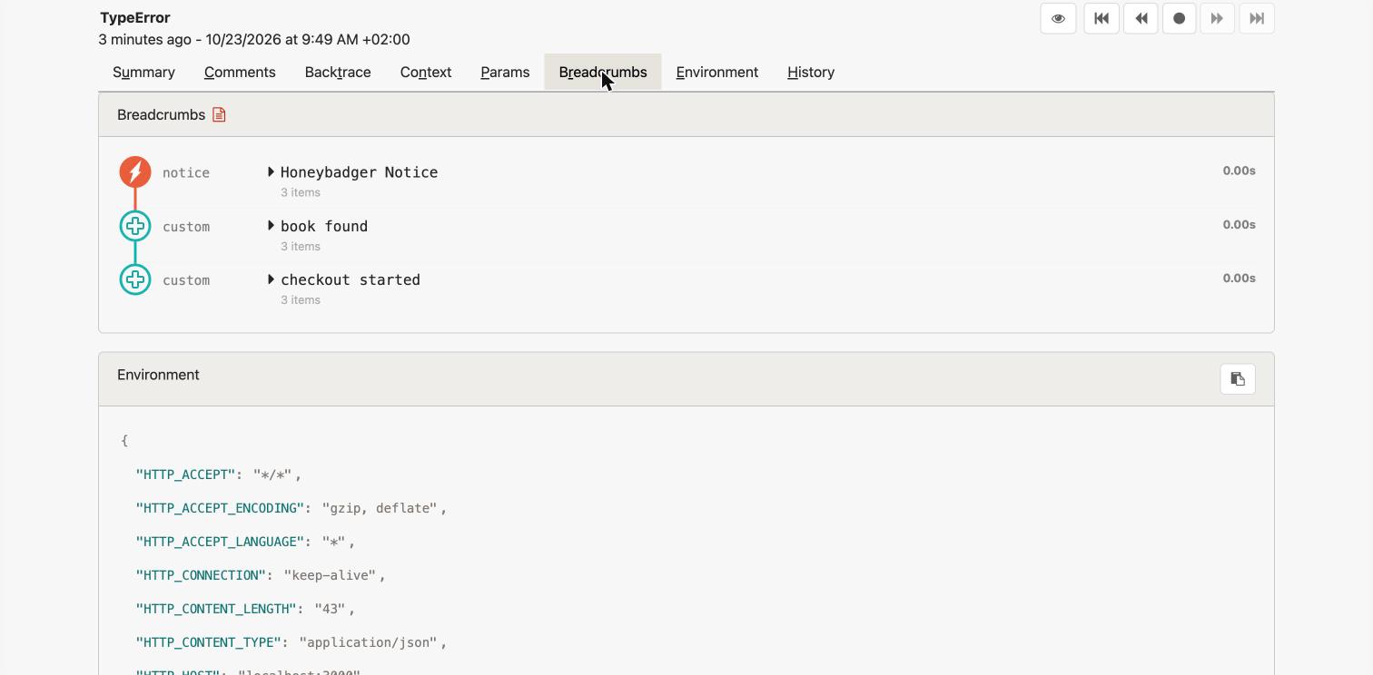
Task: Click the HTTP_CONNECTION key
Action: coord(201,575)
